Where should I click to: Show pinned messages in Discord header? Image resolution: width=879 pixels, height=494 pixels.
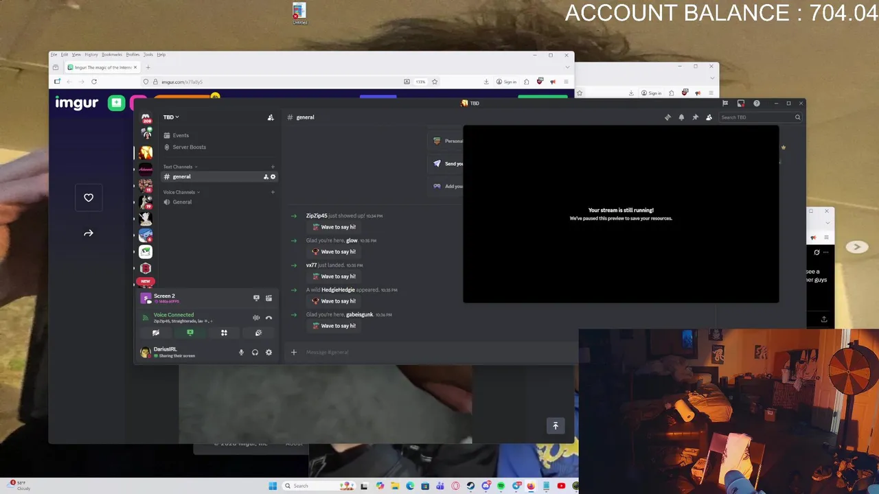tap(695, 117)
